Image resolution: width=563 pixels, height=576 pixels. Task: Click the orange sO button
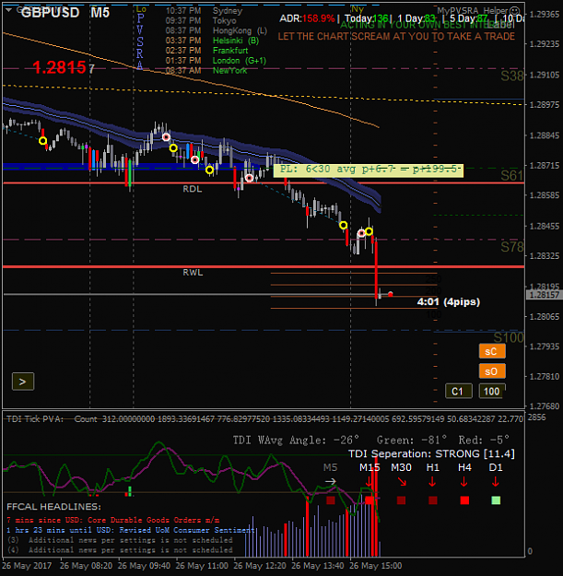pos(492,371)
